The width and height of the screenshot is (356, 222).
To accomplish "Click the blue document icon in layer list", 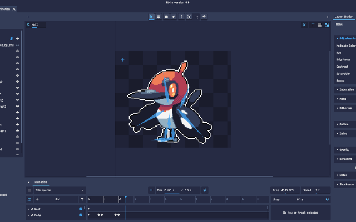I will pos(11,39).
